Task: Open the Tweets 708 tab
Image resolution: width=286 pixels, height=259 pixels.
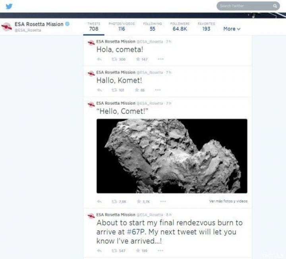Action: point(93,27)
